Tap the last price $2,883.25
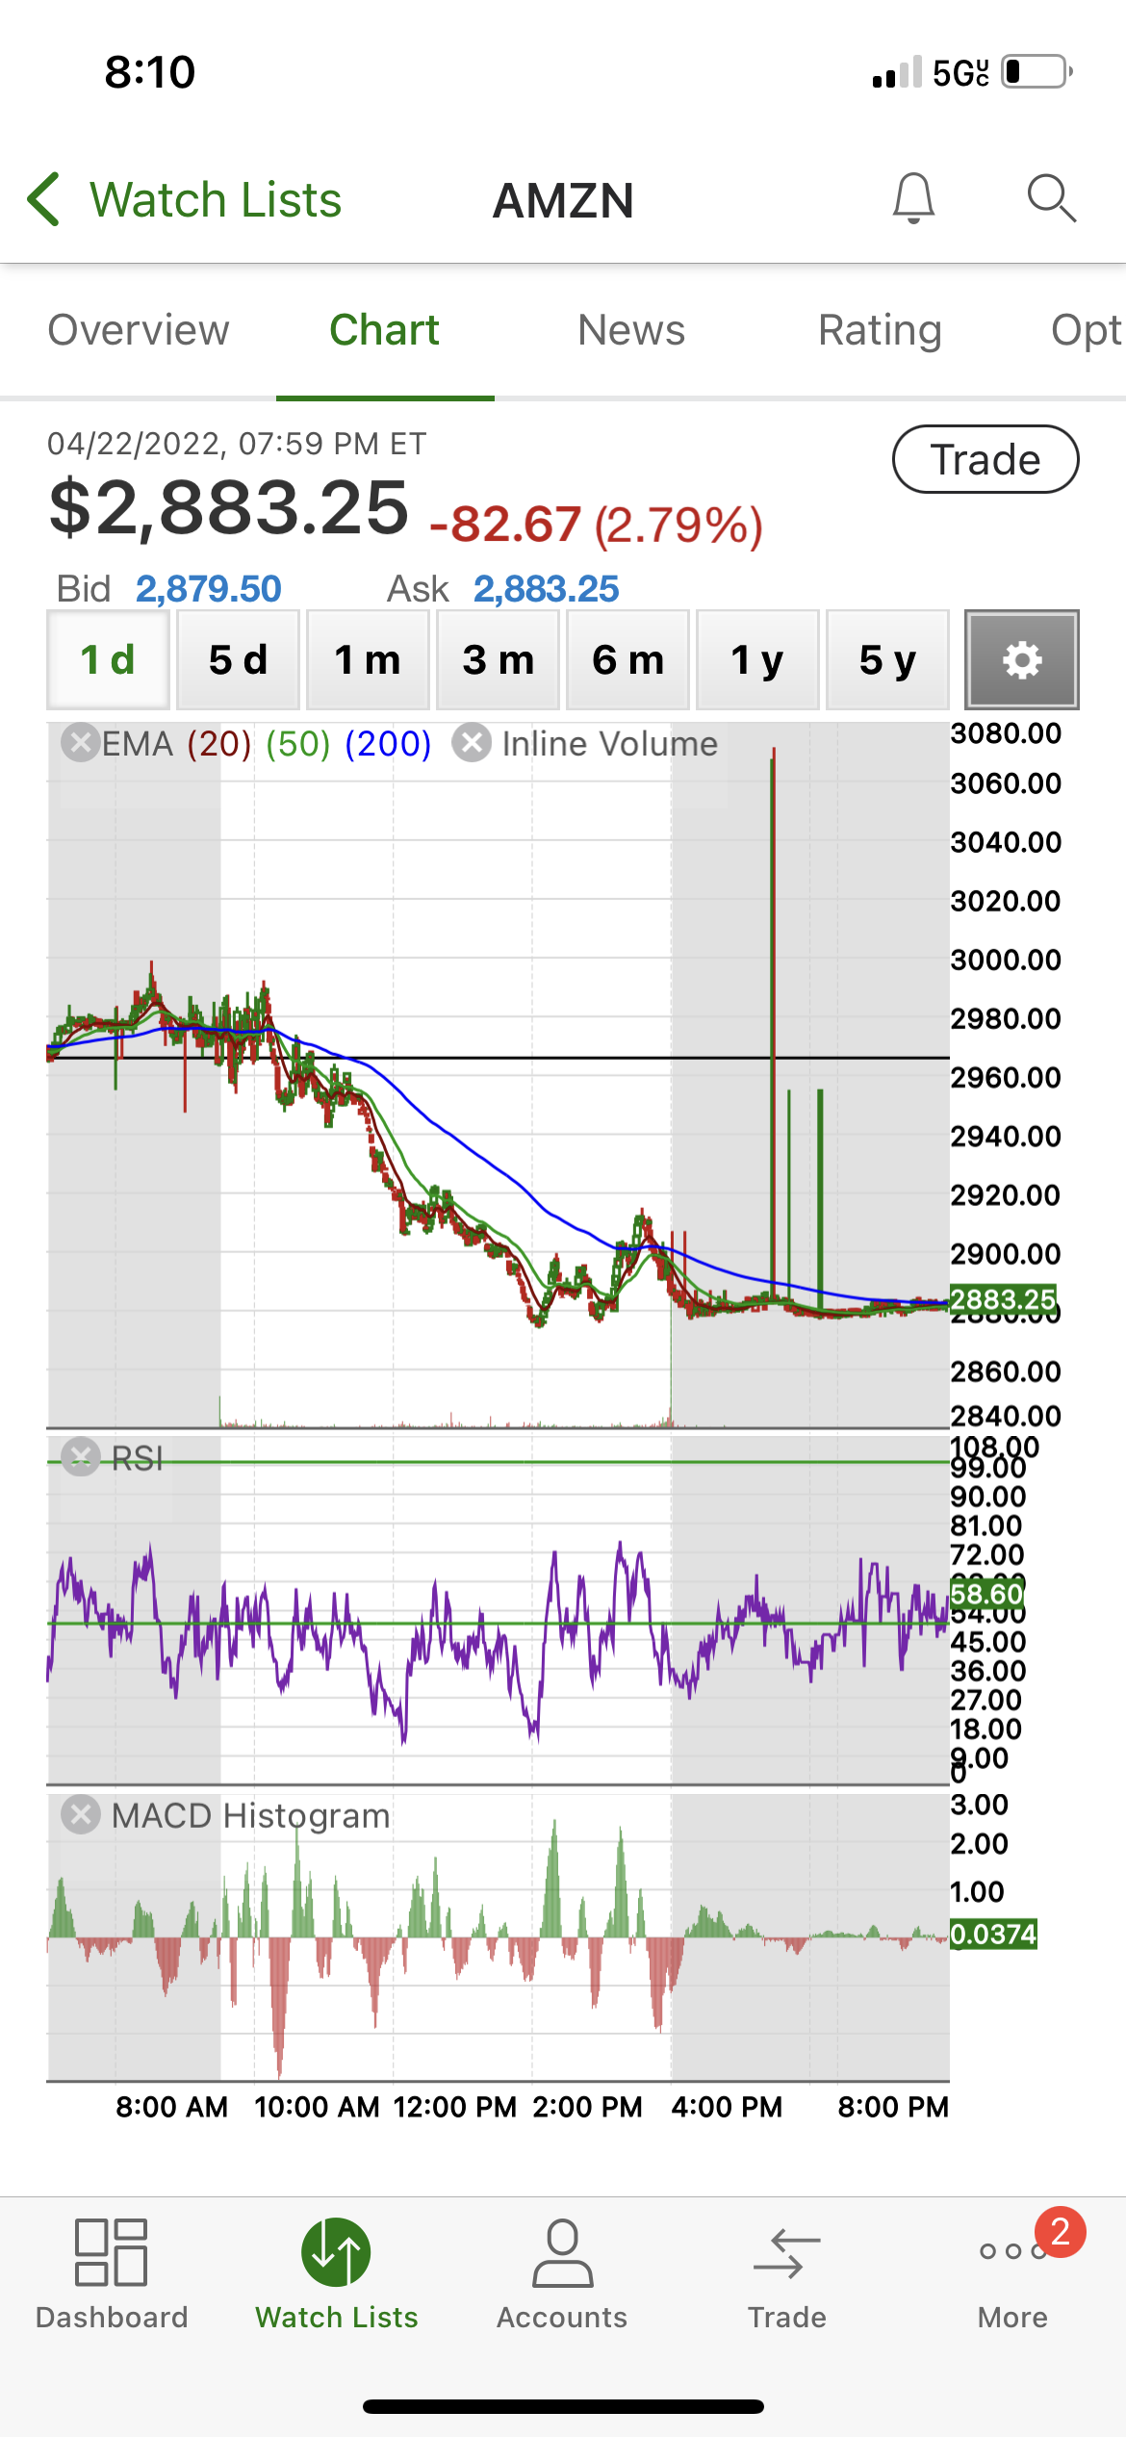Viewport: 1126px width, 2437px height. click(229, 508)
